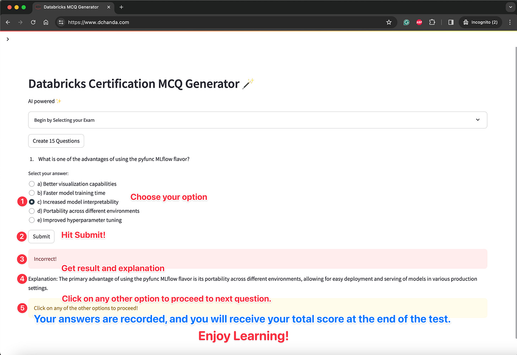The image size is (517, 355).
Task: Click the question text about pyfunc MLflow flavor
Action: (x=114, y=159)
